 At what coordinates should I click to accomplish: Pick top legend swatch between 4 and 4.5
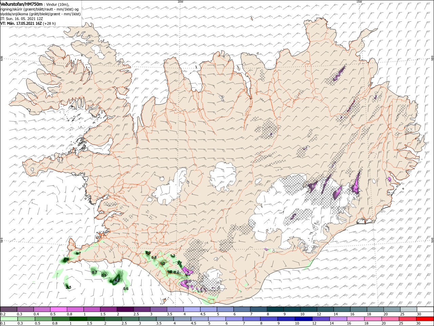[x=191, y=309]
